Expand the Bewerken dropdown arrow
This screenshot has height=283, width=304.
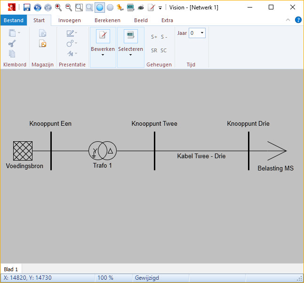[x=103, y=55]
